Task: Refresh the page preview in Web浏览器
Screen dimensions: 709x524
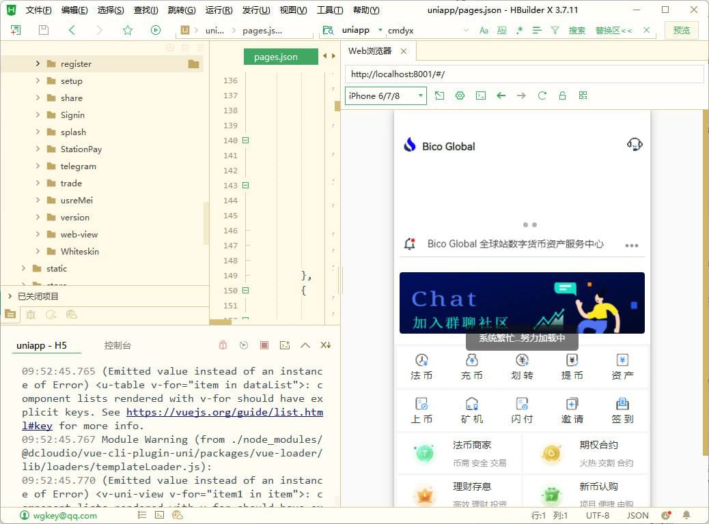Action: point(542,96)
